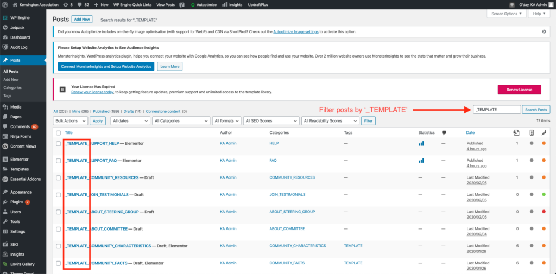Viewport: 556px width, 274px height.
Task: Tick checkbox for _TEMPLATE_COMMUNITY_FACTS post
Action: [x=59, y=263]
